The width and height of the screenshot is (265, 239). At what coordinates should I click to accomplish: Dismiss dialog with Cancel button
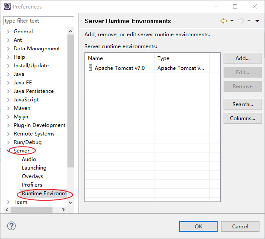pyautogui.click(x=240, y=226)
